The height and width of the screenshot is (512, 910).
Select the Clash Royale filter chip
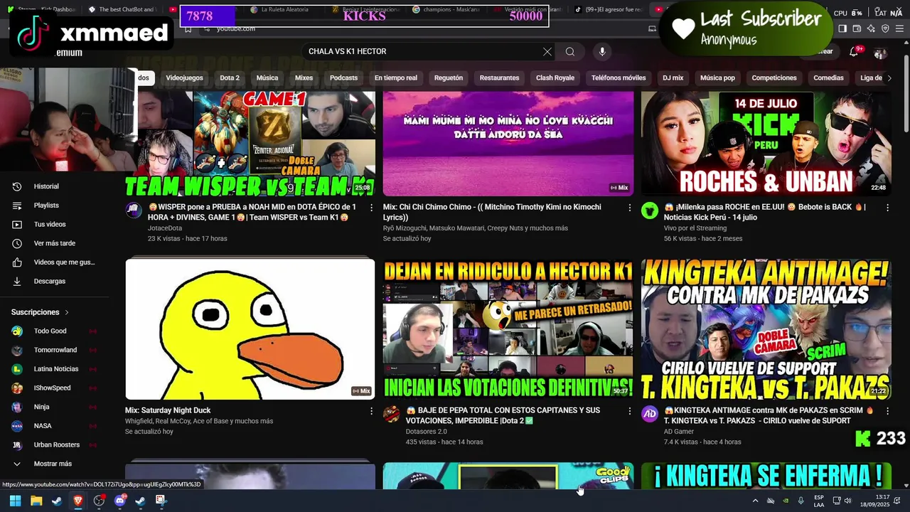(x=555, y=78)
